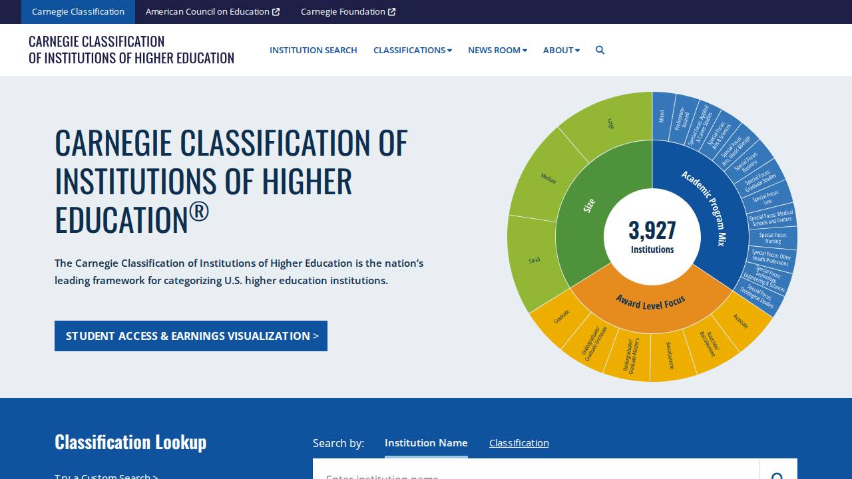Image resolution: width=852 pixels, height=479 pixels.
Task: Click the external link icon beside American Council on Education
Action: [275, 11]
